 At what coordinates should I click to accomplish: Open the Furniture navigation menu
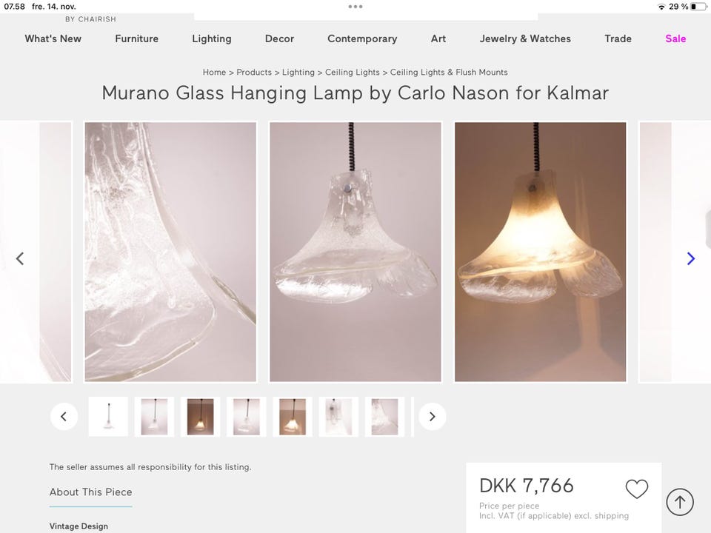[136, 38]
